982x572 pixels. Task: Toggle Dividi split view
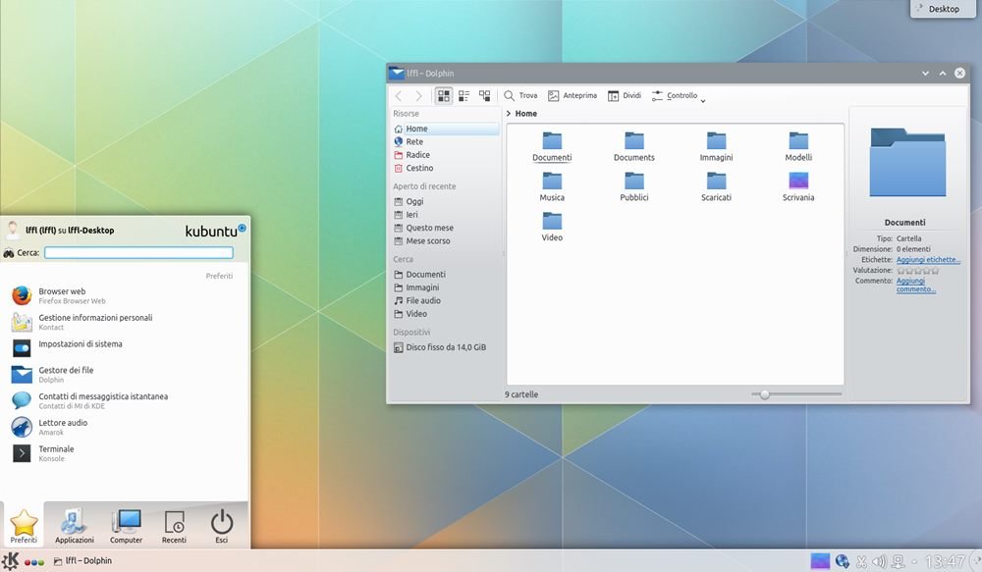625,96
